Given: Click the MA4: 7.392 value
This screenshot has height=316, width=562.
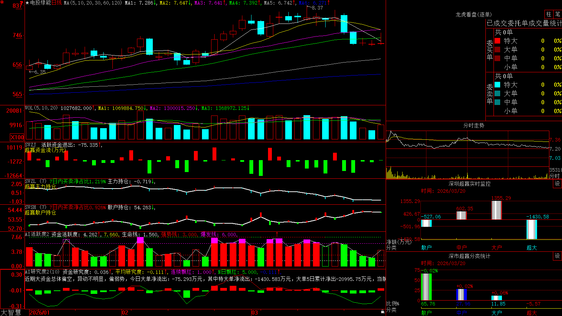Looking at the screenshot, I should (x=243, y=3).
